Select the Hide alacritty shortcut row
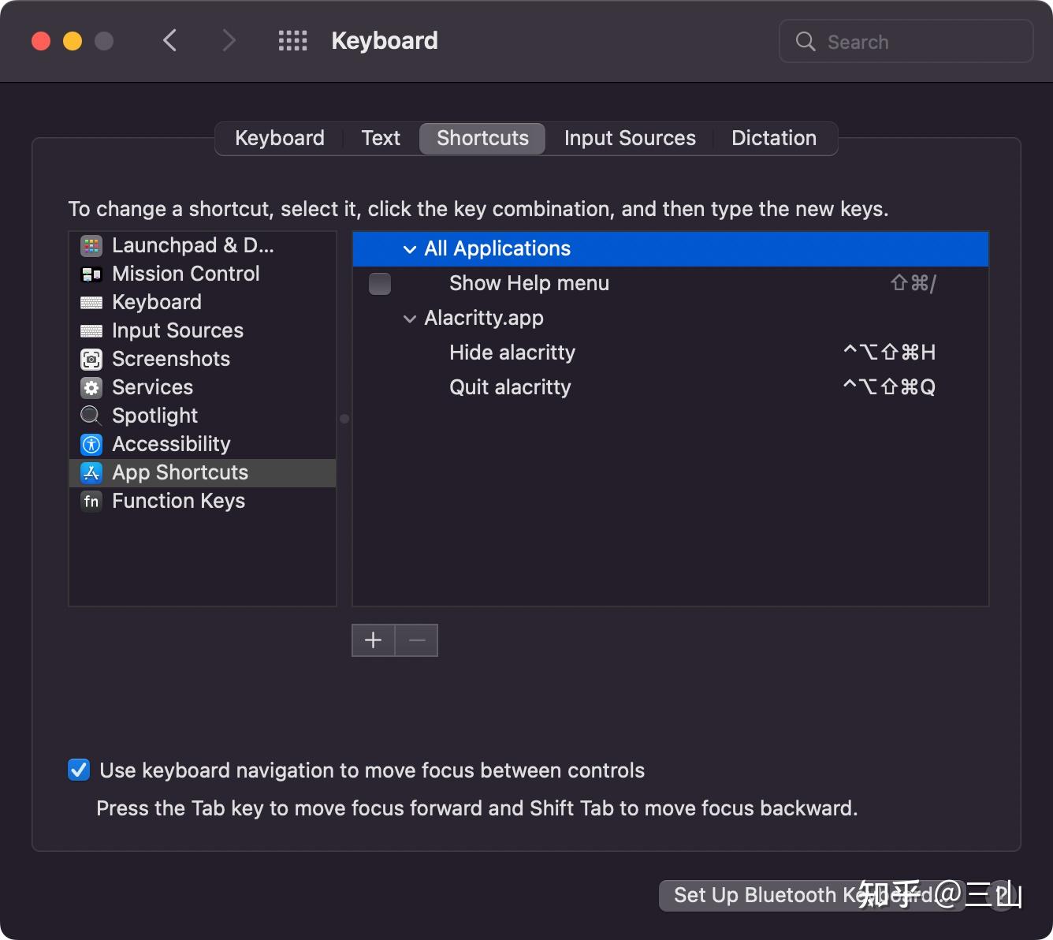 [x=512, y=352]
